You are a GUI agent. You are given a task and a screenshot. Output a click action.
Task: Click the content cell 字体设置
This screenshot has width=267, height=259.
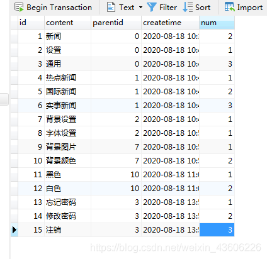(x=67, y=133)
